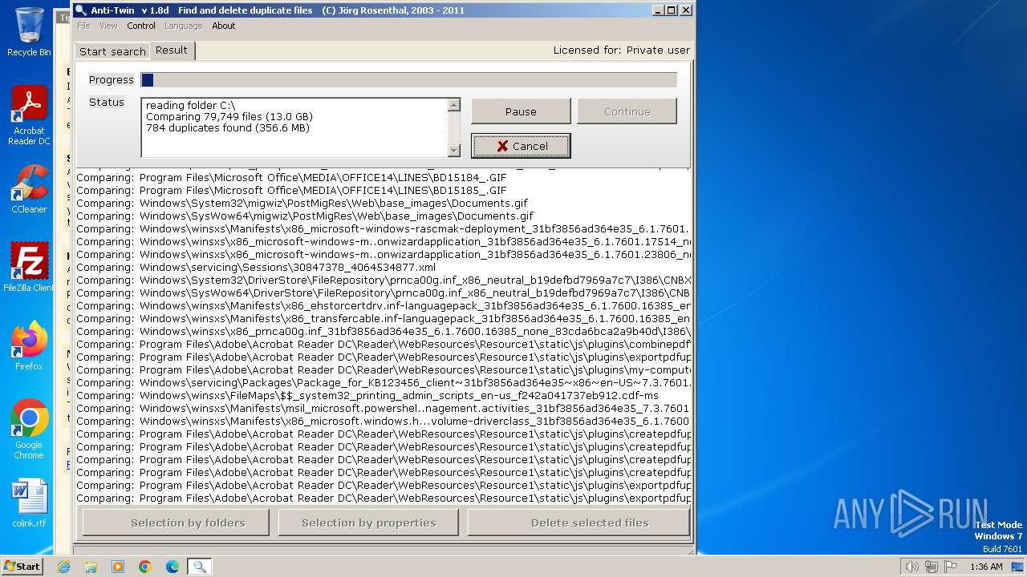Open the CCleaner desktop icon

tap(29, 189)
